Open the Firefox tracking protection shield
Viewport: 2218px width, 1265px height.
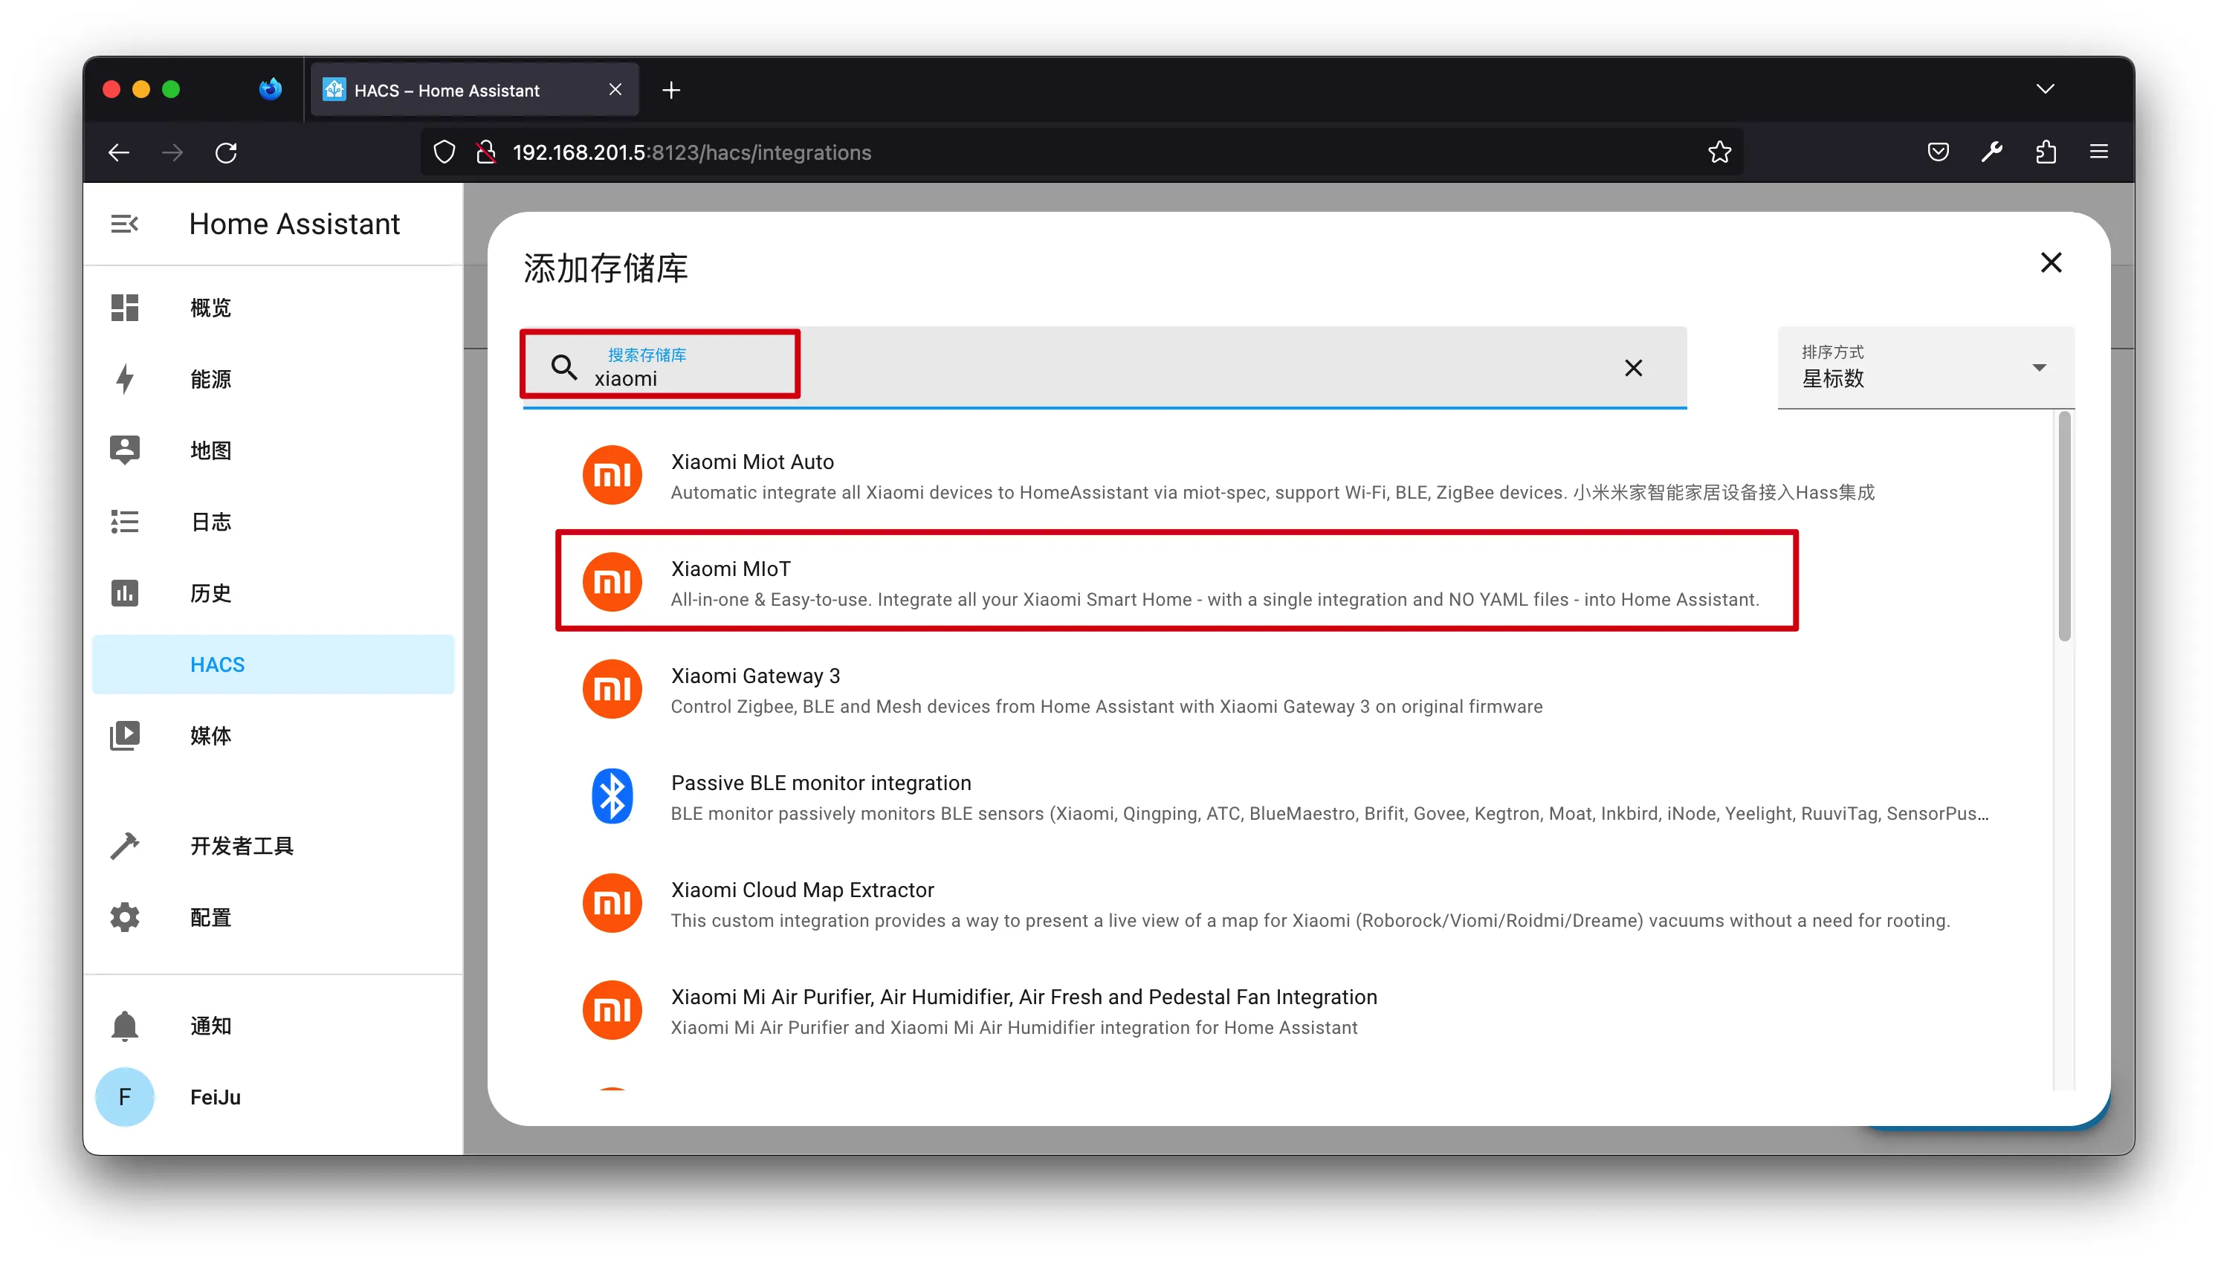tap(444, 153)
